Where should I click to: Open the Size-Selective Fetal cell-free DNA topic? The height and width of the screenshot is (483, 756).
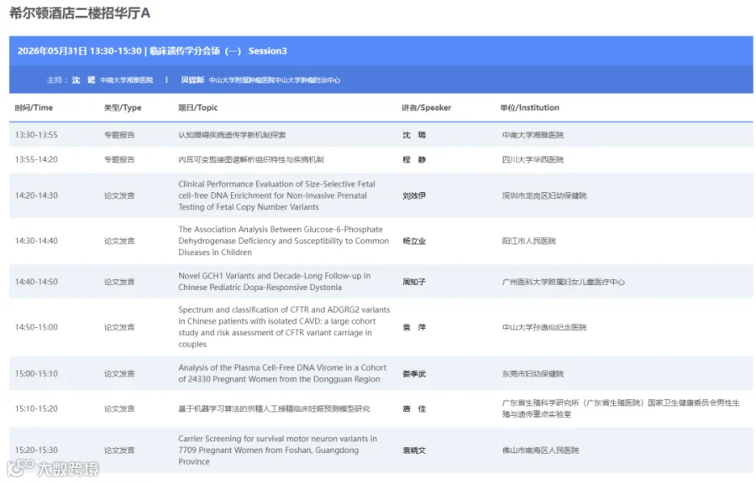click(x=276, y=195)
